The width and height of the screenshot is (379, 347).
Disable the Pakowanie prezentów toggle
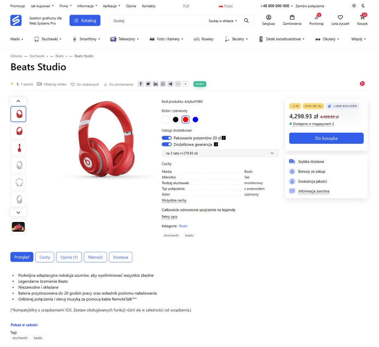(166, 138)
